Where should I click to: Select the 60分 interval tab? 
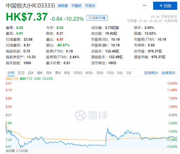coord(89,73)
